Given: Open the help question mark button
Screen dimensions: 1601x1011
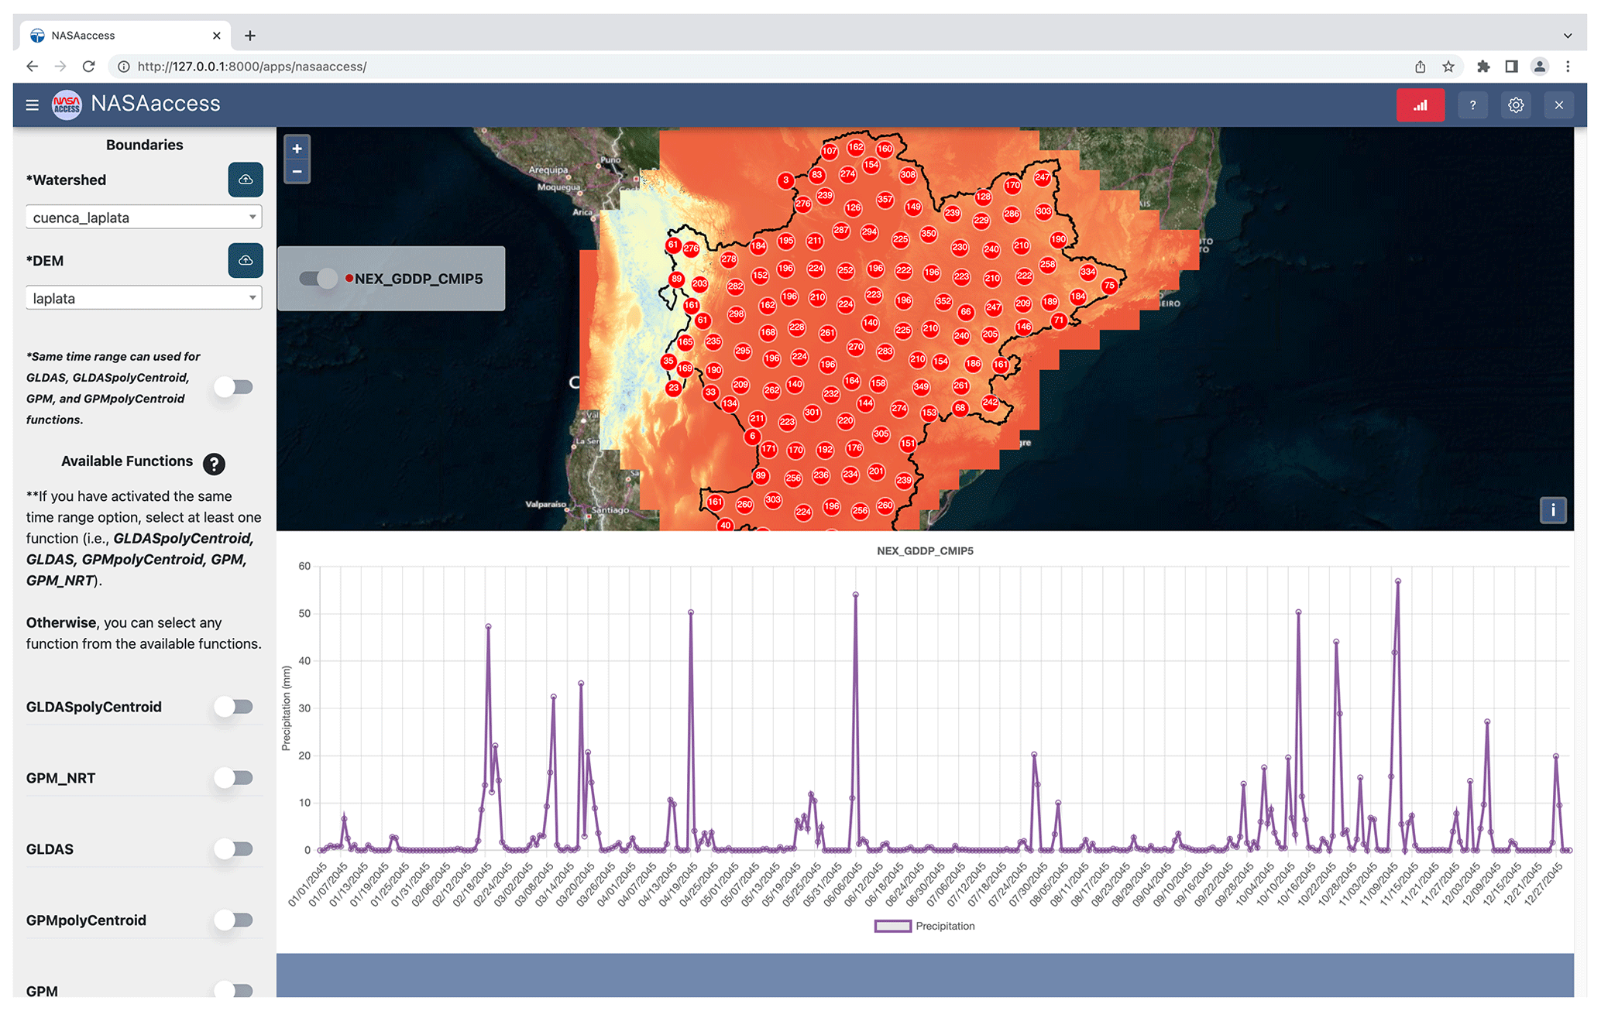Looking at the screenshot, I should 1472,105.
